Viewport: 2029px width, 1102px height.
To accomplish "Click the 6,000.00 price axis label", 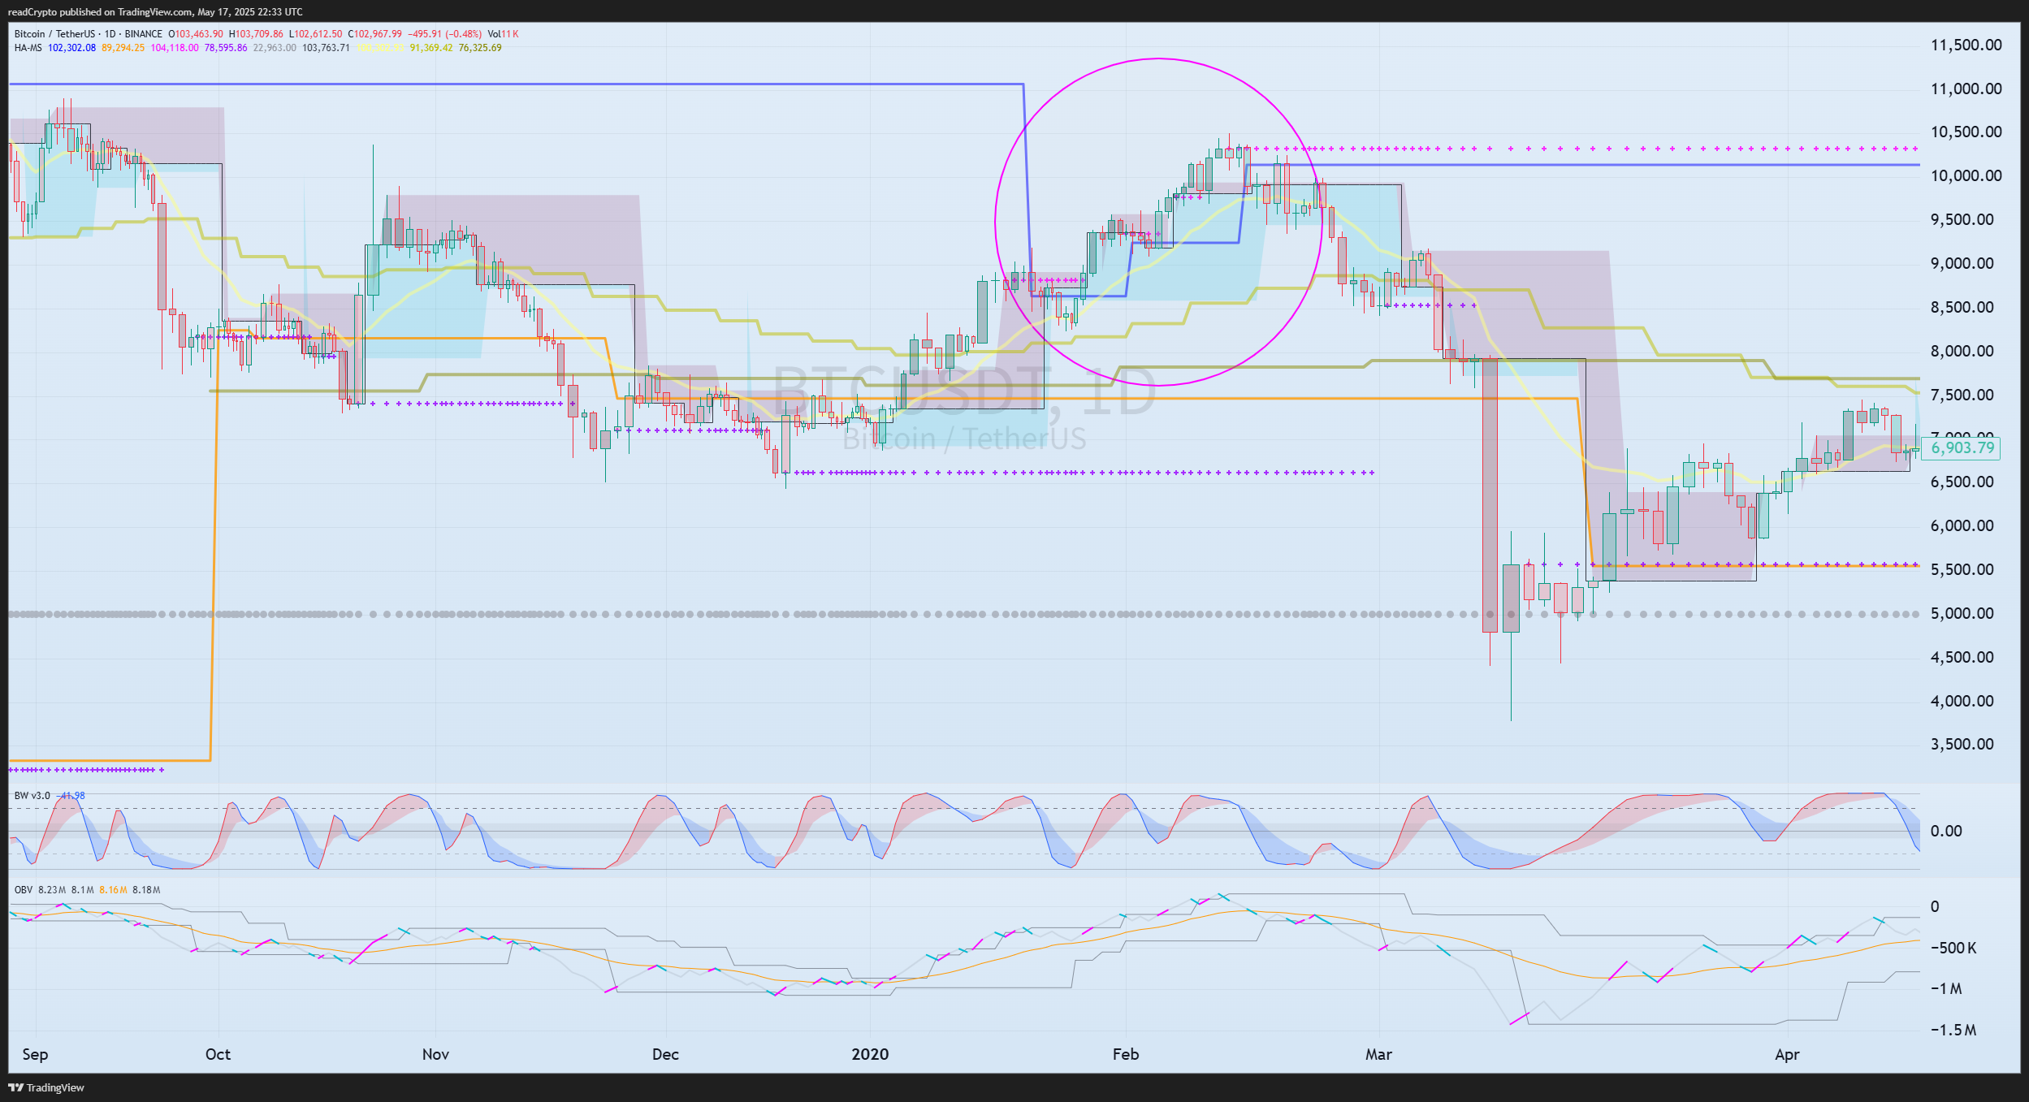I will point(1962,526).
